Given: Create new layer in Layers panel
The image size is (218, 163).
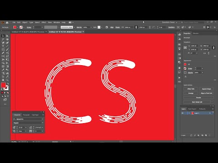Looking at the screenshot, I should coord(206,135).
